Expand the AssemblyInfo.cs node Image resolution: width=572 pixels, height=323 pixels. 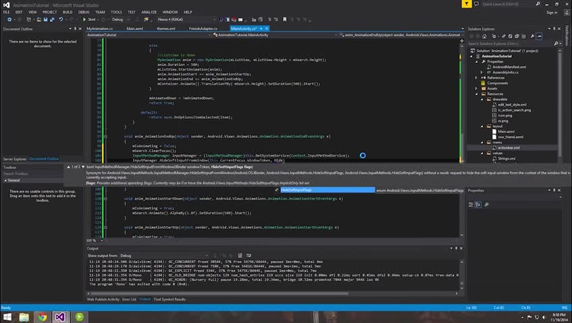(482, 72)
